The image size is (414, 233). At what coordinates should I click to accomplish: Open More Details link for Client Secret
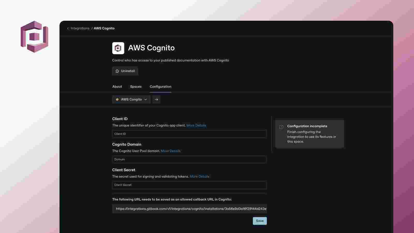199,176
